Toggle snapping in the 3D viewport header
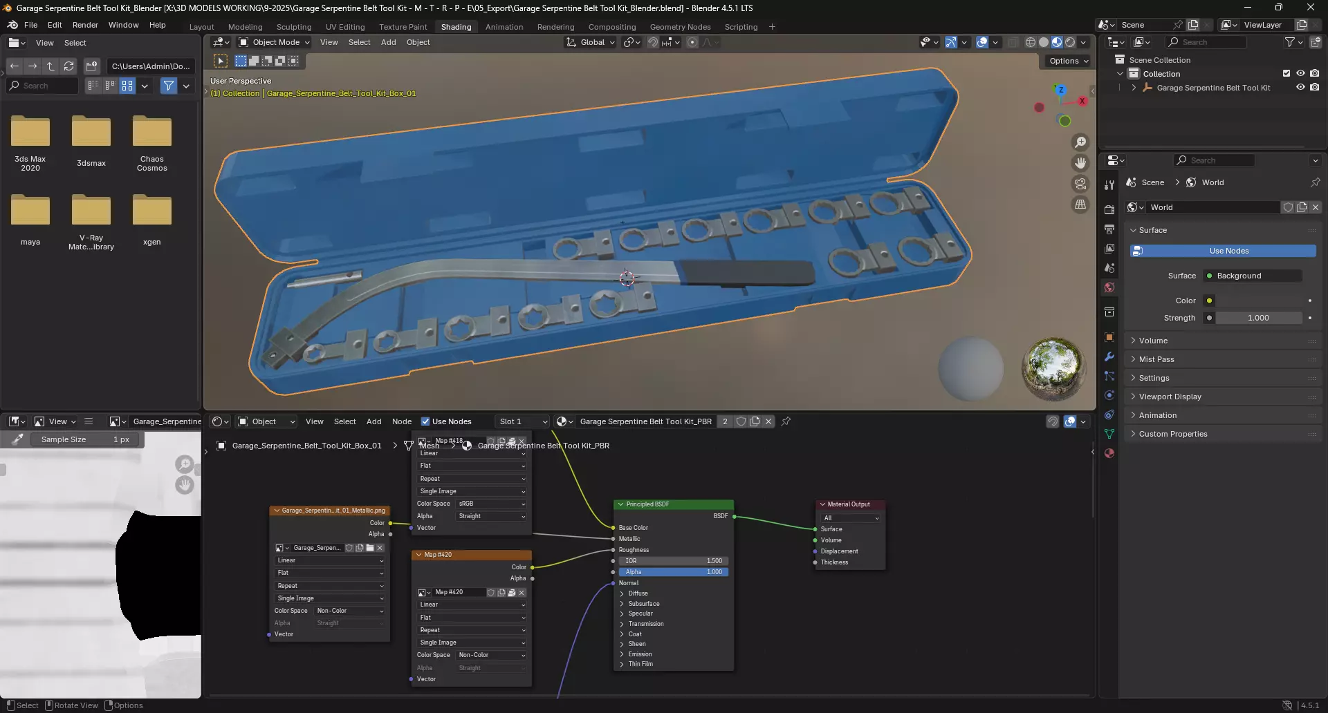The height and width of the screenshot is (713, 1328). click(652, 42)
